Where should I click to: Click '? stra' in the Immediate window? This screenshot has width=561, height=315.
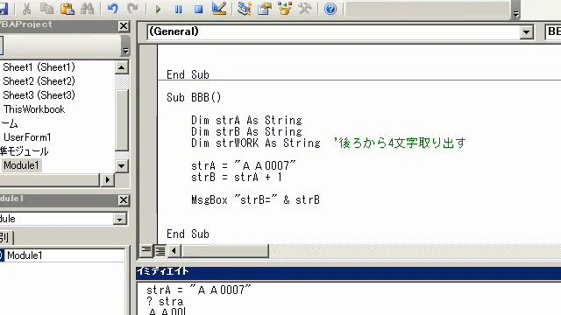point(165,301)
